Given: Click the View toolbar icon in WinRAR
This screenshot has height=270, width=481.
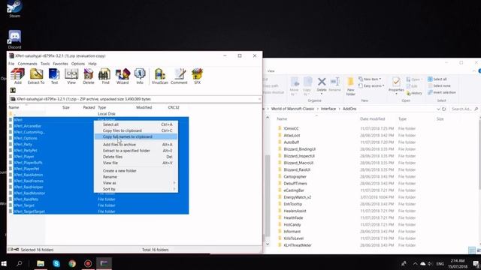Looking at the screenshot, I should point(71,76).
